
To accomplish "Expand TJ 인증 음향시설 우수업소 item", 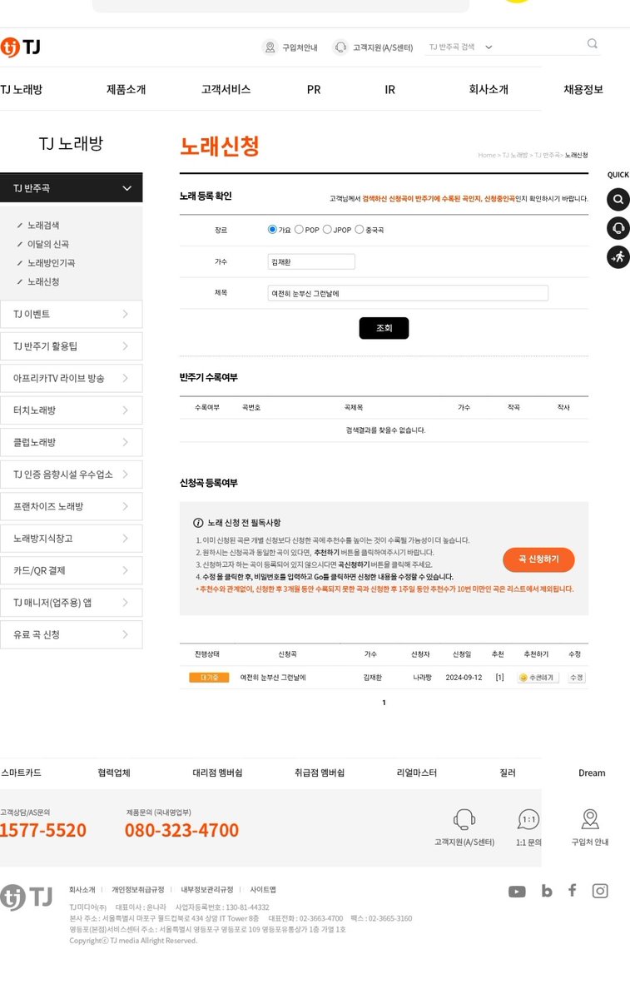I will (71, 475).
